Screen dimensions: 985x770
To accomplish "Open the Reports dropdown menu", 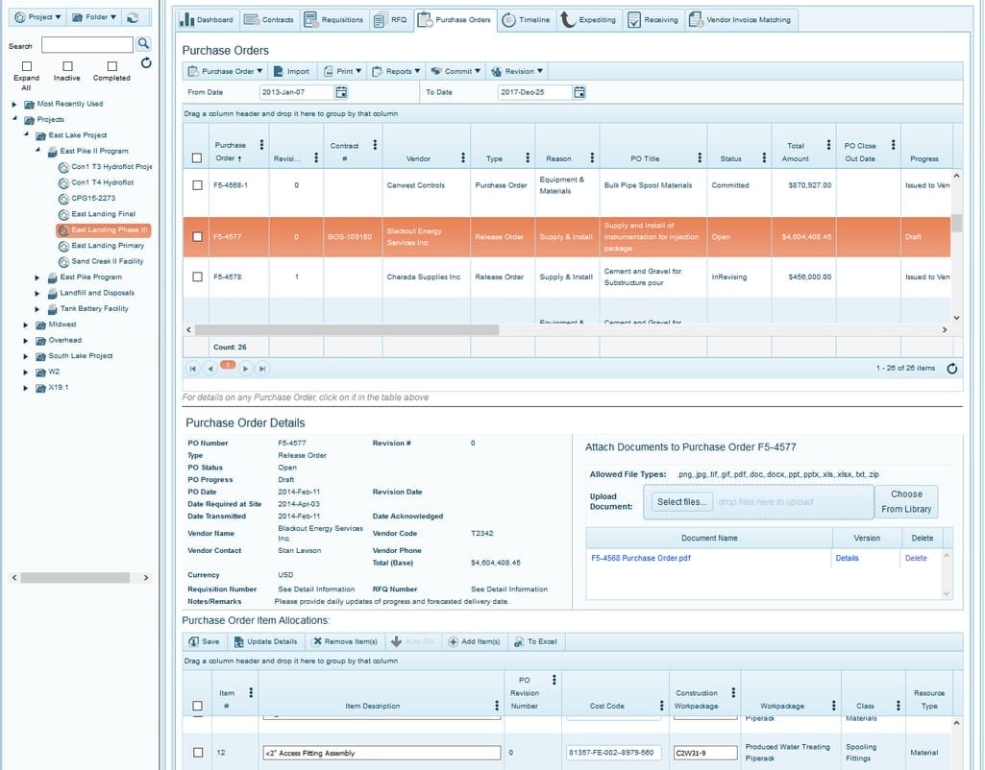I will point(396,71).
